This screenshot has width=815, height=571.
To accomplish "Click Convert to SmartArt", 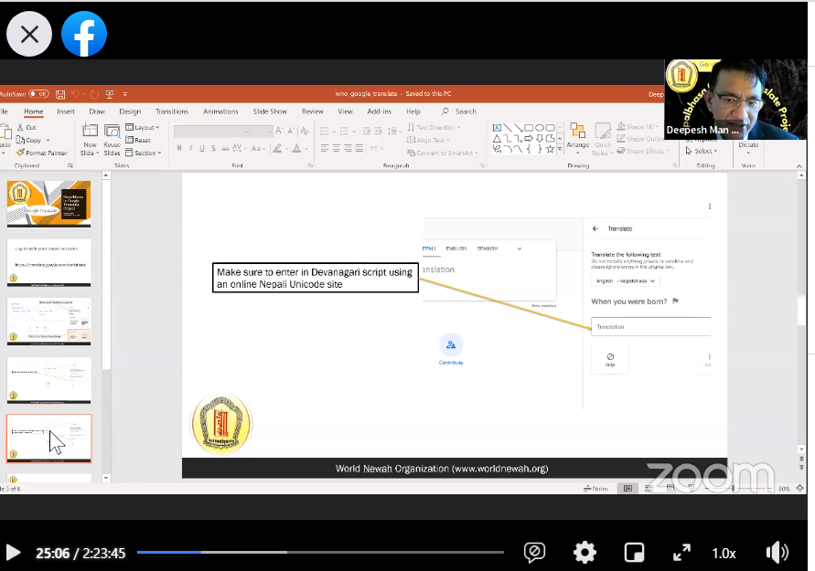I will (x=443, y=153).
